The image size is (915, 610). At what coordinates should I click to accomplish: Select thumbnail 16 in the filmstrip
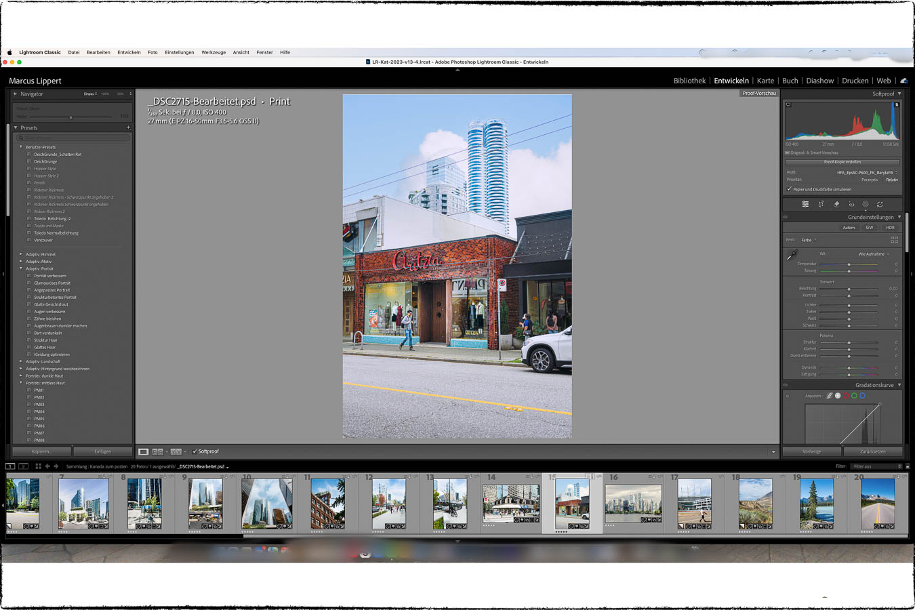point(632,503)
